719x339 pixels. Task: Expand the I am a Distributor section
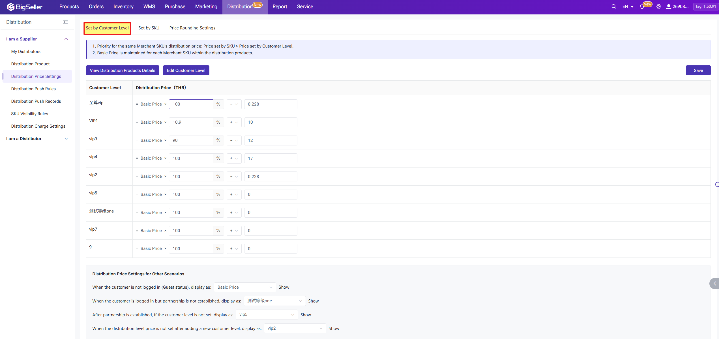[x=66, y=139]
